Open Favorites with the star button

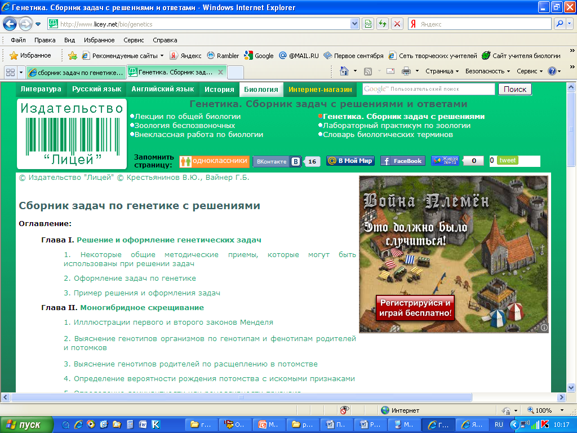tap(30, 56)
